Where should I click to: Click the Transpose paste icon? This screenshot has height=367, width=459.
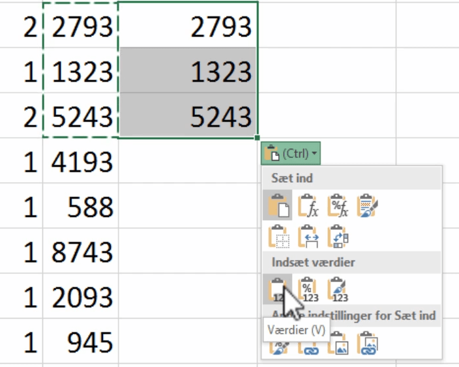click(337, 236)
